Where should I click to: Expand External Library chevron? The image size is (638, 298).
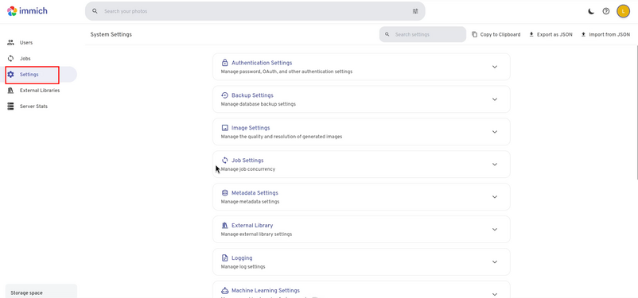[x=495, y=230]
